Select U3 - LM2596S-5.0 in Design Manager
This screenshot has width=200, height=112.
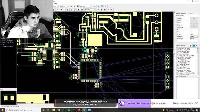point(182,63)
